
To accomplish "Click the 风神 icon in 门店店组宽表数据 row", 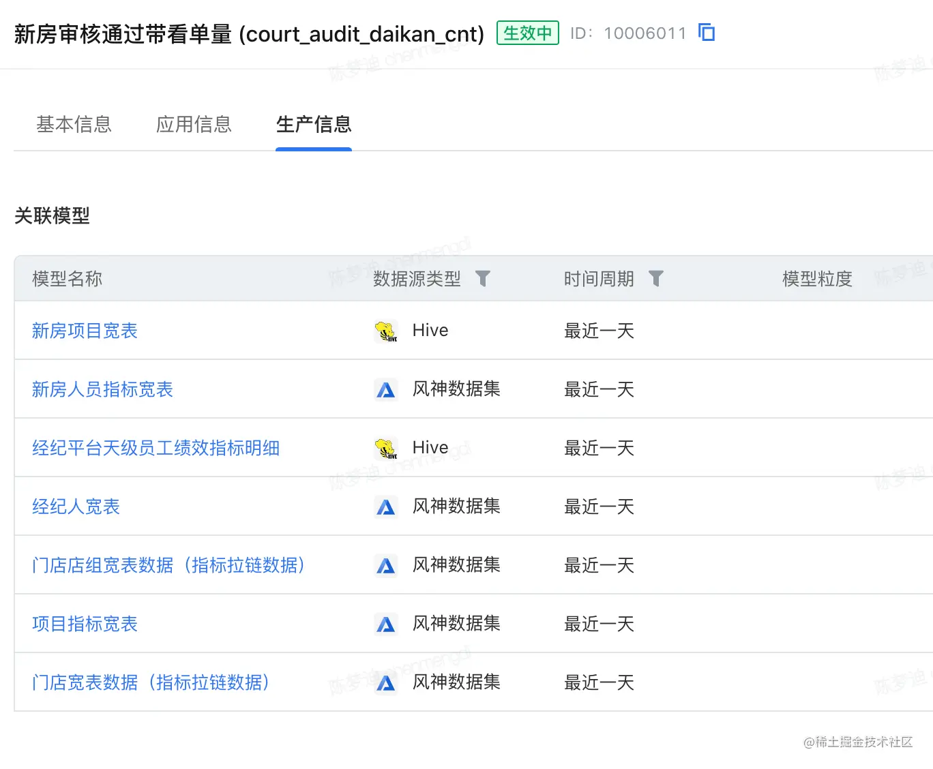I will tap(386, 566).
